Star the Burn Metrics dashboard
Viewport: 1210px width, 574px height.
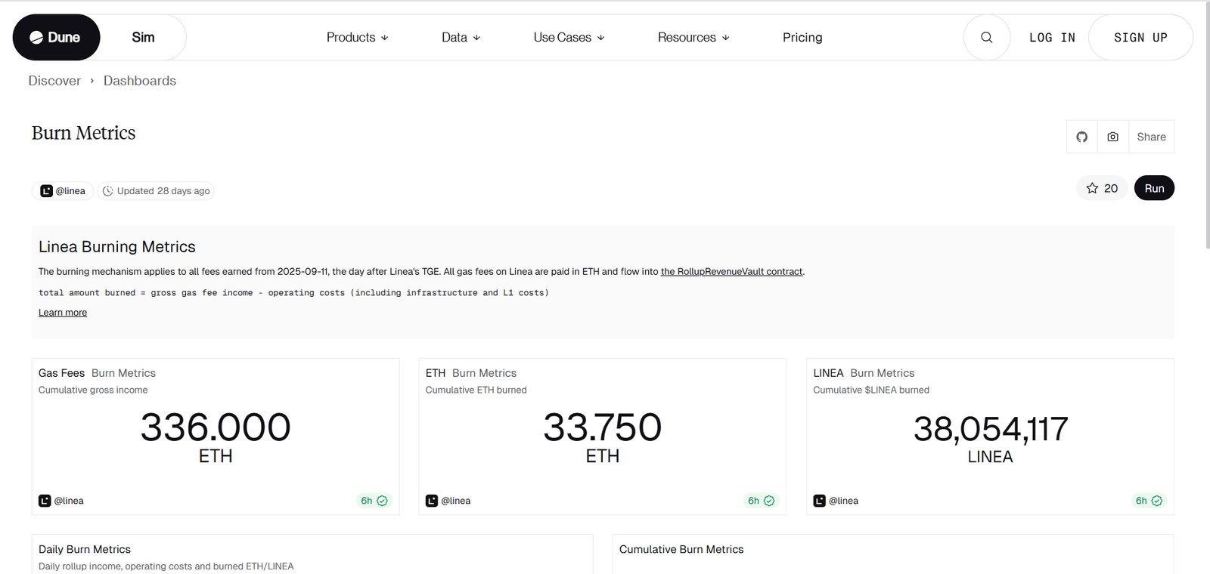click(x=1102, y=188)
